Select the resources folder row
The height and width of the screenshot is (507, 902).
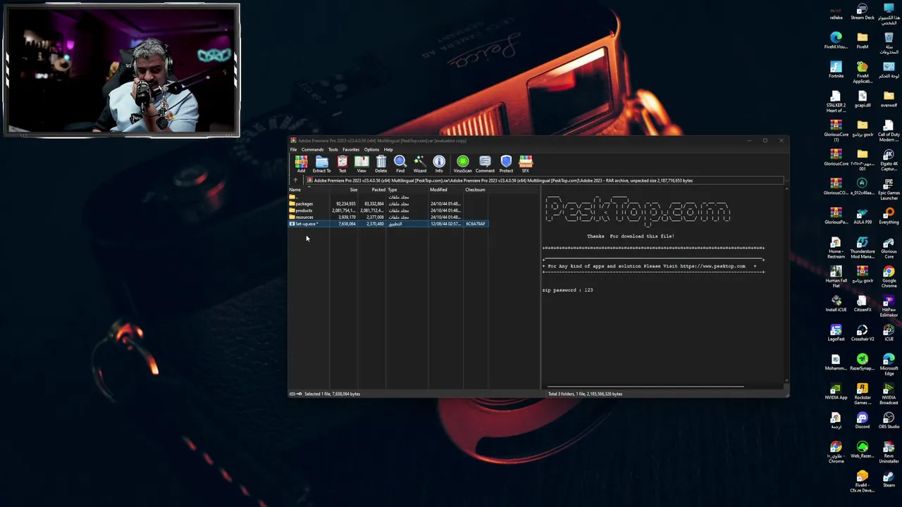388,217
